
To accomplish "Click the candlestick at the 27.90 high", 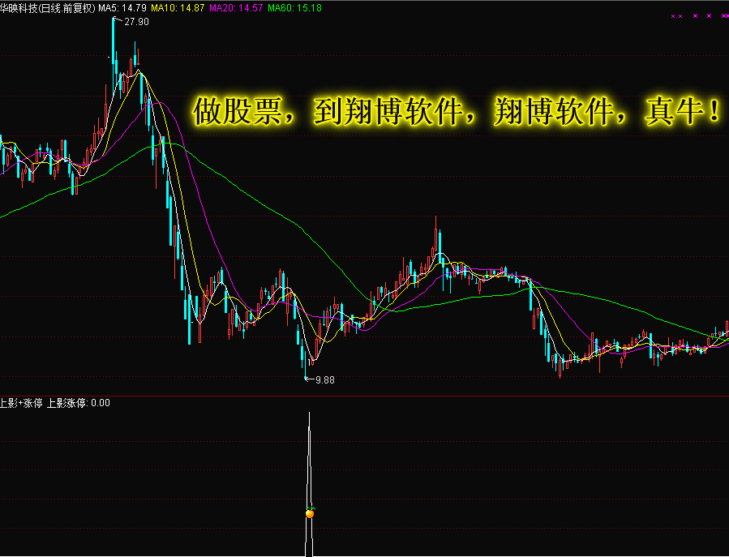I will (113, 58).
